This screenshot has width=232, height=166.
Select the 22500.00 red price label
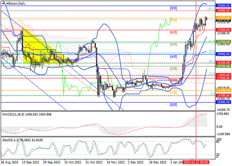[223, 30]
